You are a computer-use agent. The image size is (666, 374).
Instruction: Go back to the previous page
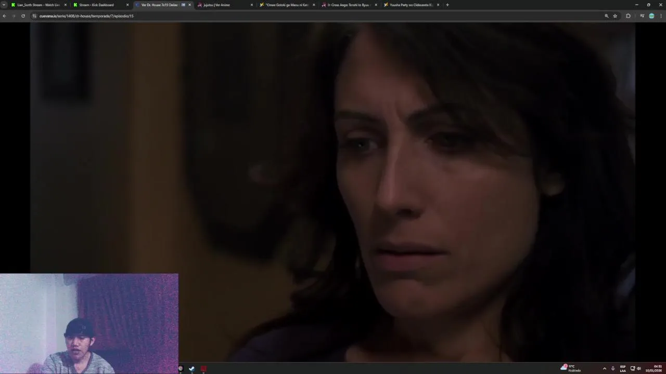tap(4, 16)
